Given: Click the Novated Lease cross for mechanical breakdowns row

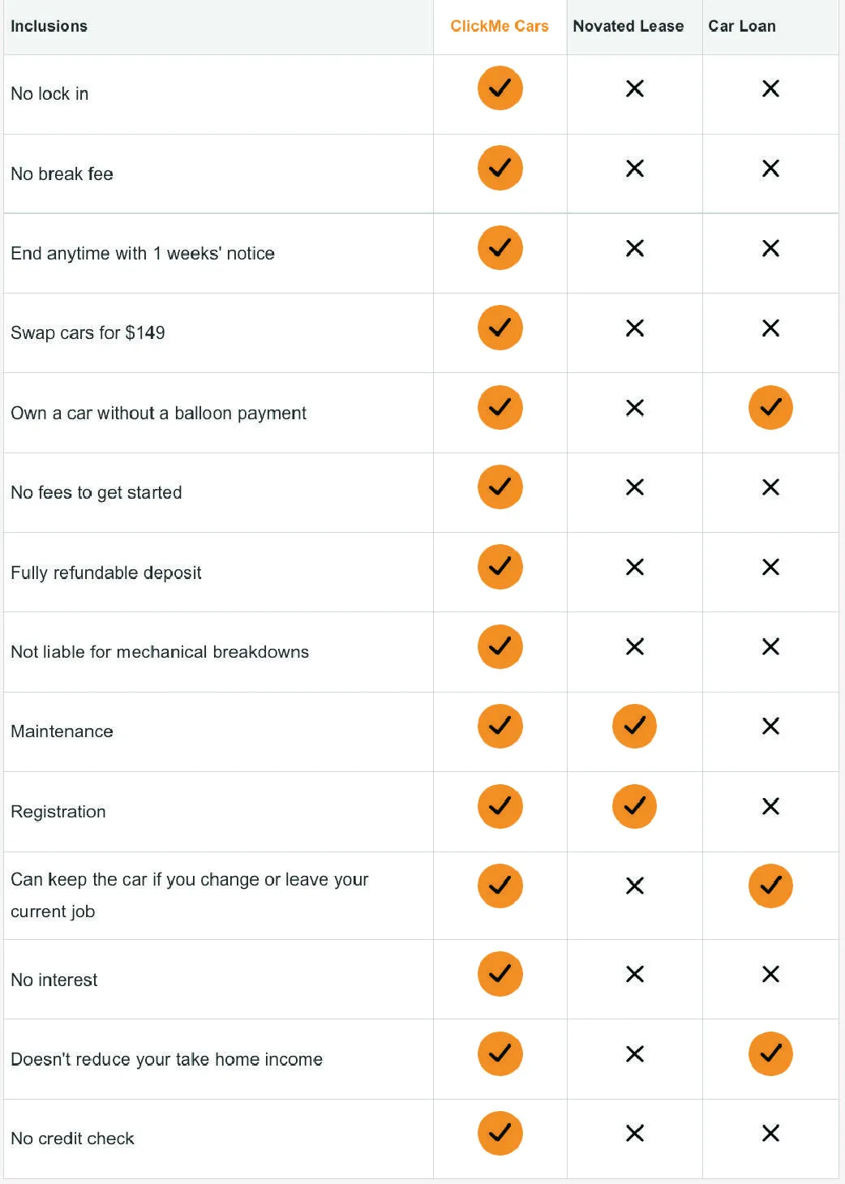Looking at the screenshot, I should [x=635, y=646].
